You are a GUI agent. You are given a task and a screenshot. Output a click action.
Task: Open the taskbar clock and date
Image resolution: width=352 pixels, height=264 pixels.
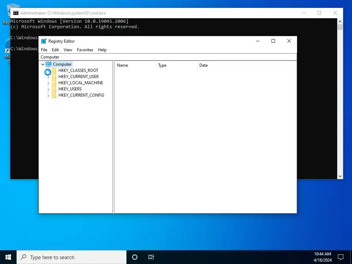[x=322, y=257]
